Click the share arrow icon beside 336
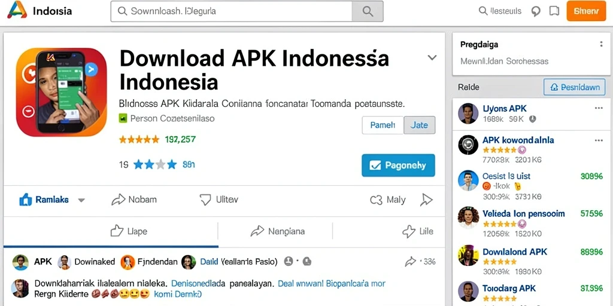 (x=411, y=262)
